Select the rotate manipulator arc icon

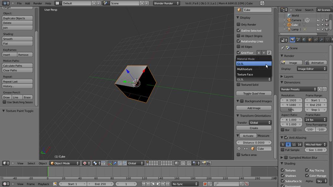click(120, 163)
